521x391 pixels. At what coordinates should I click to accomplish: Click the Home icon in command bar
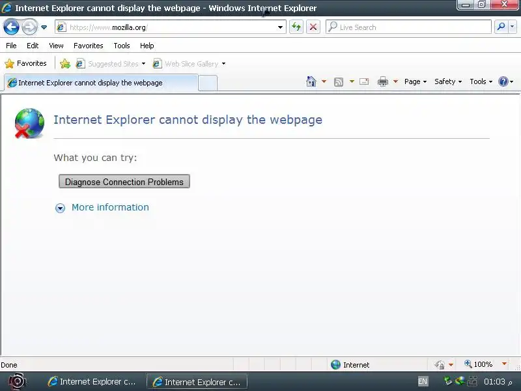point(311,81)
